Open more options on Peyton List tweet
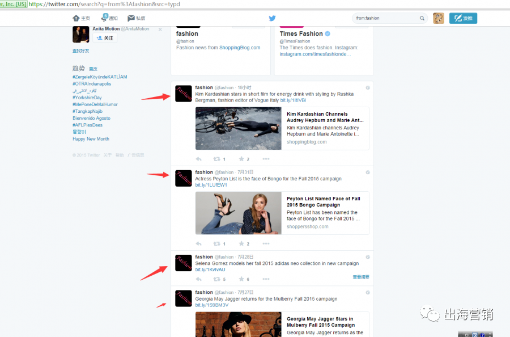 (x=266, y=243)
